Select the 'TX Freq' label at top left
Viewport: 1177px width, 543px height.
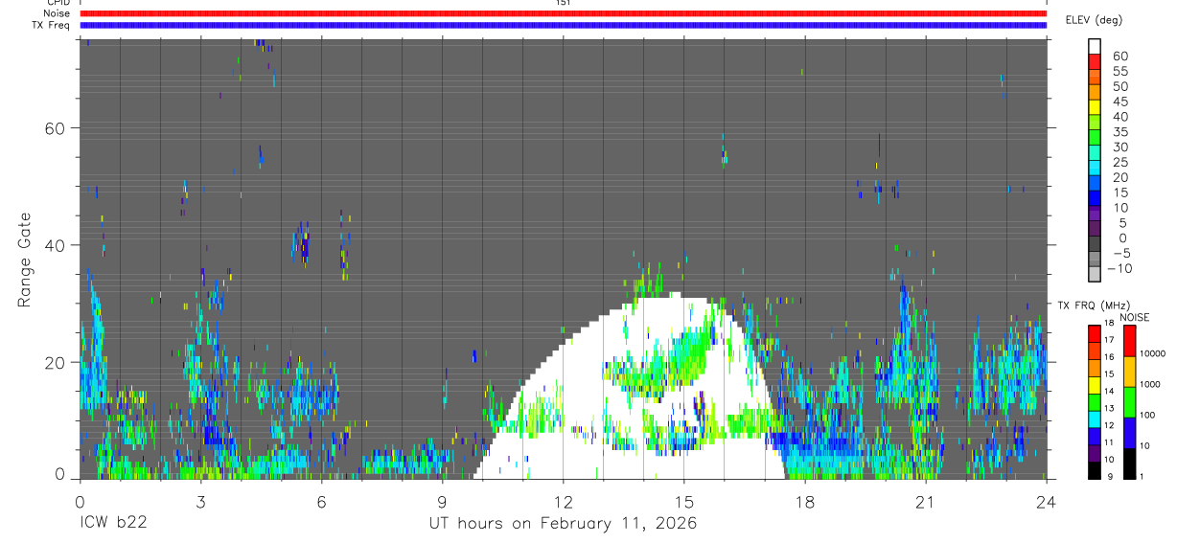coord(51,25)
